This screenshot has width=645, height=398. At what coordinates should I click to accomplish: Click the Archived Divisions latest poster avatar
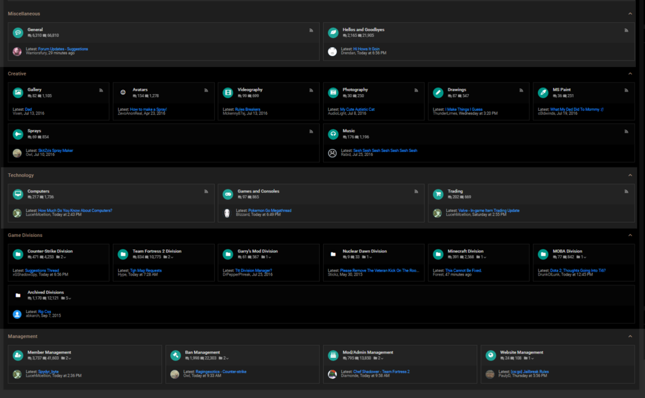tap(17, 314)
